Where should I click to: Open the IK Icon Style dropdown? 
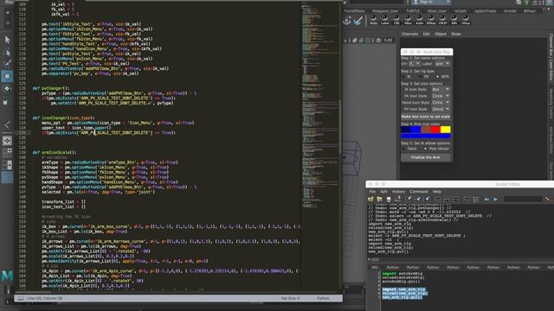coord(441,89)
